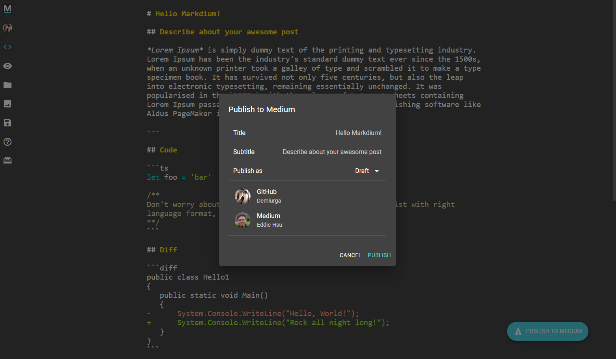The height and width of the screenshot is (359, 616).
Task: Click the line 'public static void Main()'
Action: (214, 295)
